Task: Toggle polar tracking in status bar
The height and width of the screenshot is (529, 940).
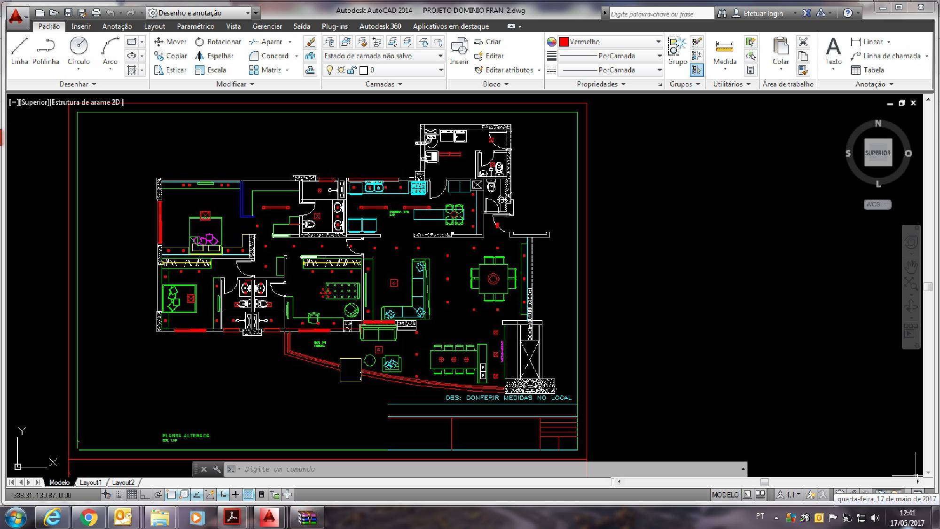Action: (158, 495)
